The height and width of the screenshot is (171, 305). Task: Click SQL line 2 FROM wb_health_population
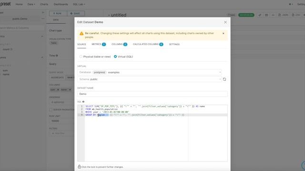click(x=102, y=109)
